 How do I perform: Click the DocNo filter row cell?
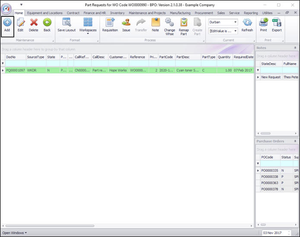16,63
